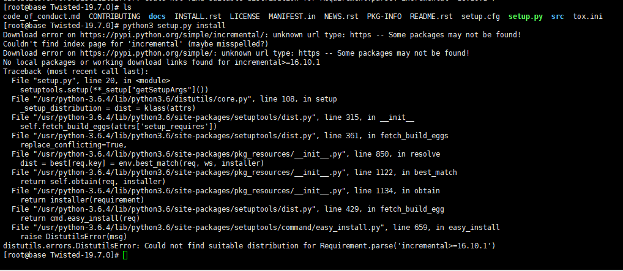Click the LICENSE file name
623x271 pixels.
coord(245,17)
